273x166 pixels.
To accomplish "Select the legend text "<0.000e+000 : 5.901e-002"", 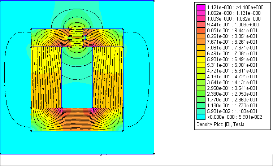I will 234,117.
